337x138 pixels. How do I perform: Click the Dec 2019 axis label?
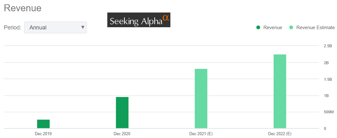pyautogui.click(x=43, y=134)
